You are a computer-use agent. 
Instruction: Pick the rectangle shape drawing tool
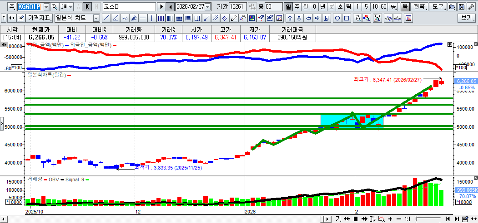coord(347,18)
